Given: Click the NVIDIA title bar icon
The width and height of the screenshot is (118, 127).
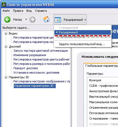Looking at the screenshot, I should (x=4, y=4).
